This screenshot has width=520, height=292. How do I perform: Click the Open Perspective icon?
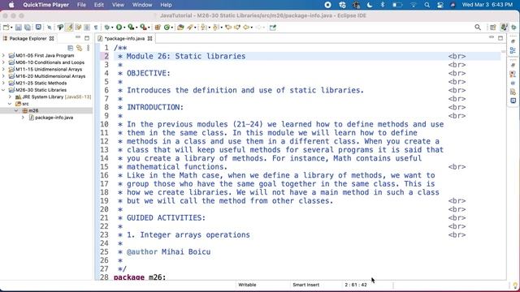(493, 28)
